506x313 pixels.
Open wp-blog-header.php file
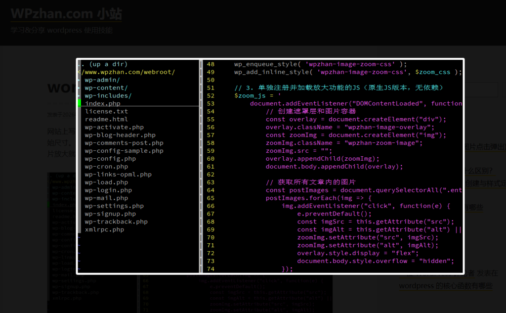(120, 135)
